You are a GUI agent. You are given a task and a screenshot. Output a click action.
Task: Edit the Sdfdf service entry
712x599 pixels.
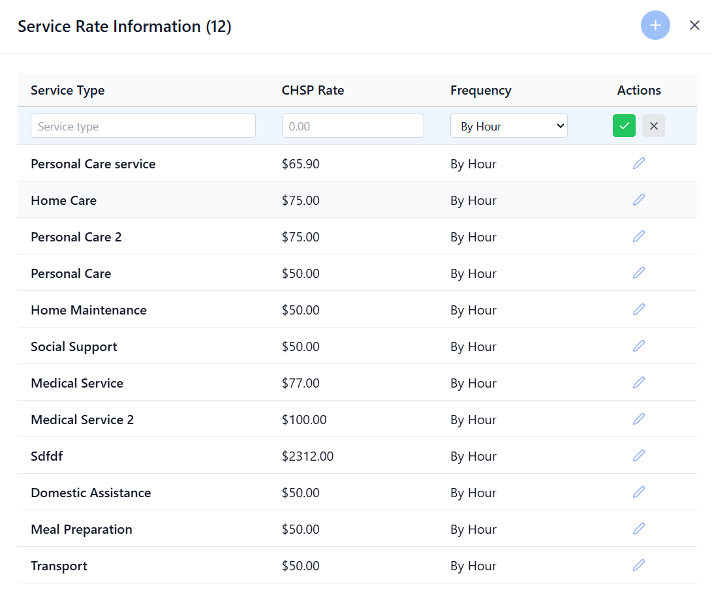pyautogui.click(x=638, y=455)
